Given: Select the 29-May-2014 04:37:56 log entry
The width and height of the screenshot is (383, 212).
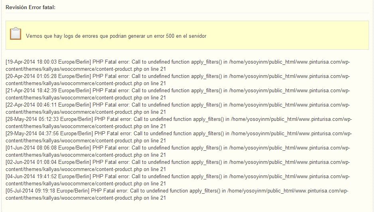Looking at the screenshot, I should pyautogui.click(x=179, y=137).
